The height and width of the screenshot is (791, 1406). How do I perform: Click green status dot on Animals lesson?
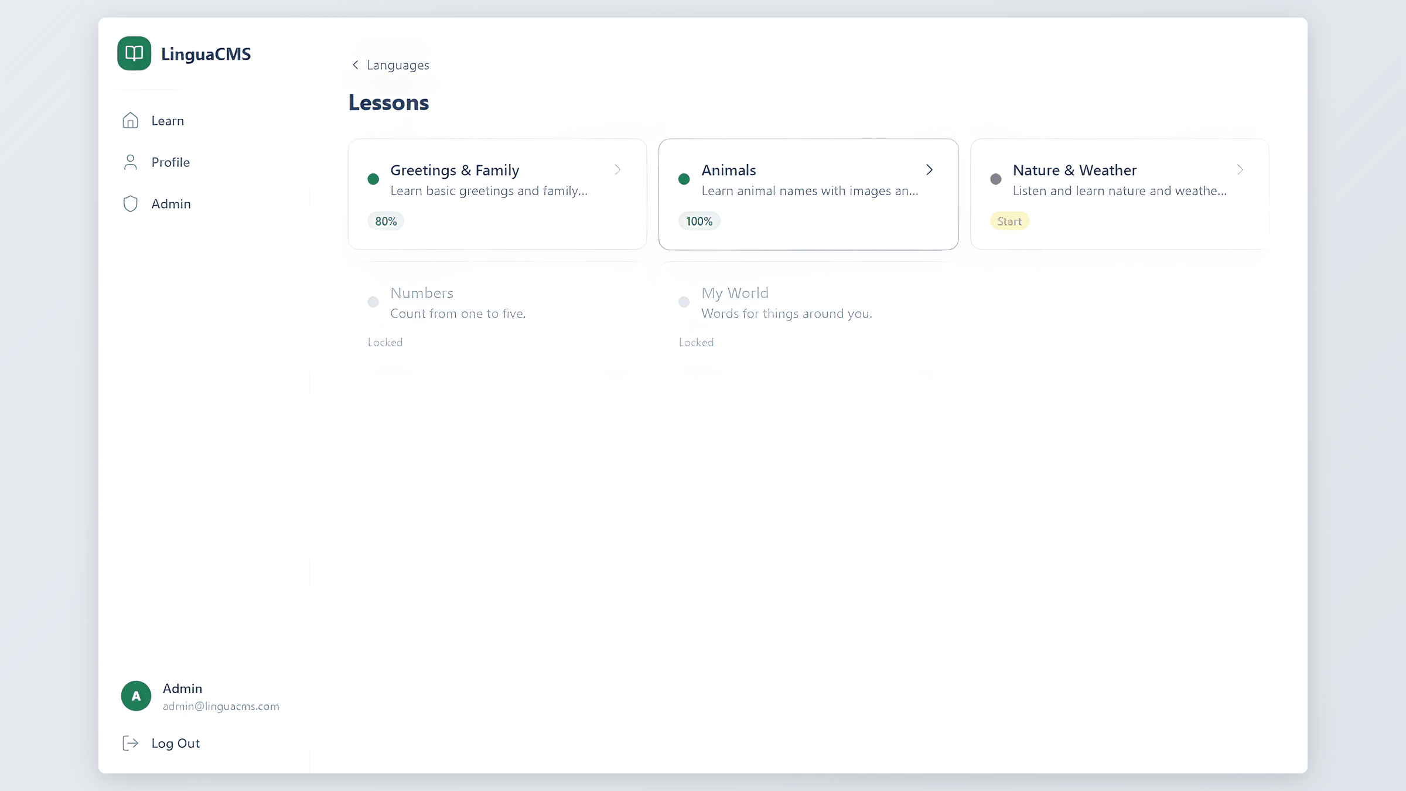(x=684, y=179)
